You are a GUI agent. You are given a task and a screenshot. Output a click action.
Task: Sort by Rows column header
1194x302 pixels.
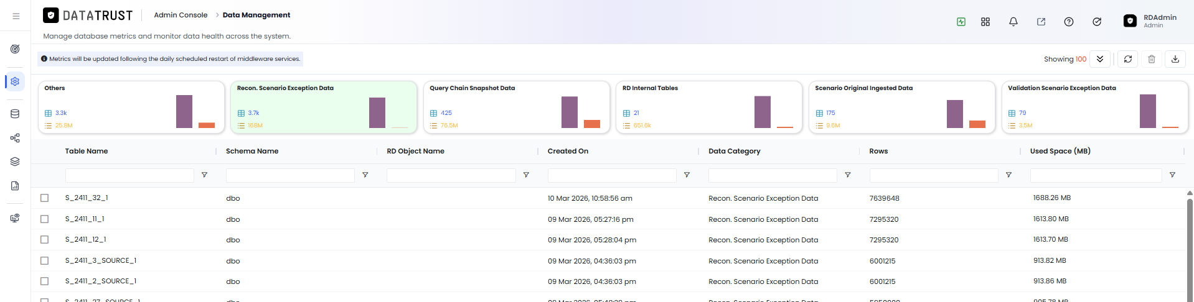[x=878, y=151]
